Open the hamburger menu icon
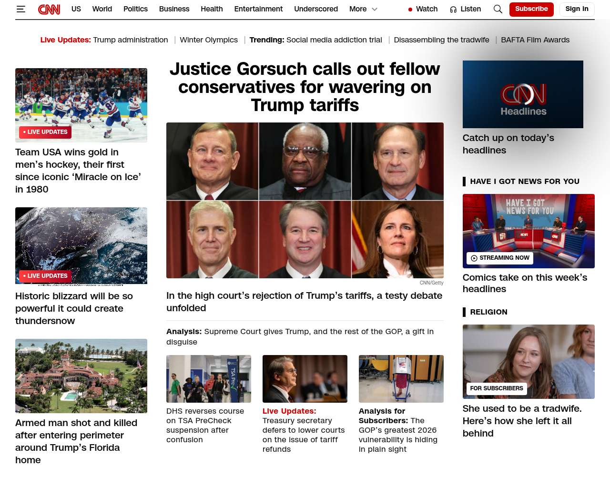The image size is (610, 488). pyautogui.click(x=20, y=9)
